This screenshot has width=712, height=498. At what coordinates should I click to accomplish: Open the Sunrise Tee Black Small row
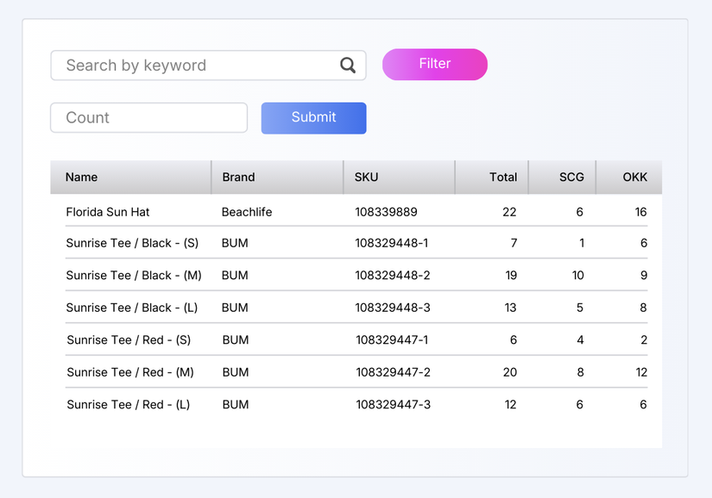pos(259,243)
